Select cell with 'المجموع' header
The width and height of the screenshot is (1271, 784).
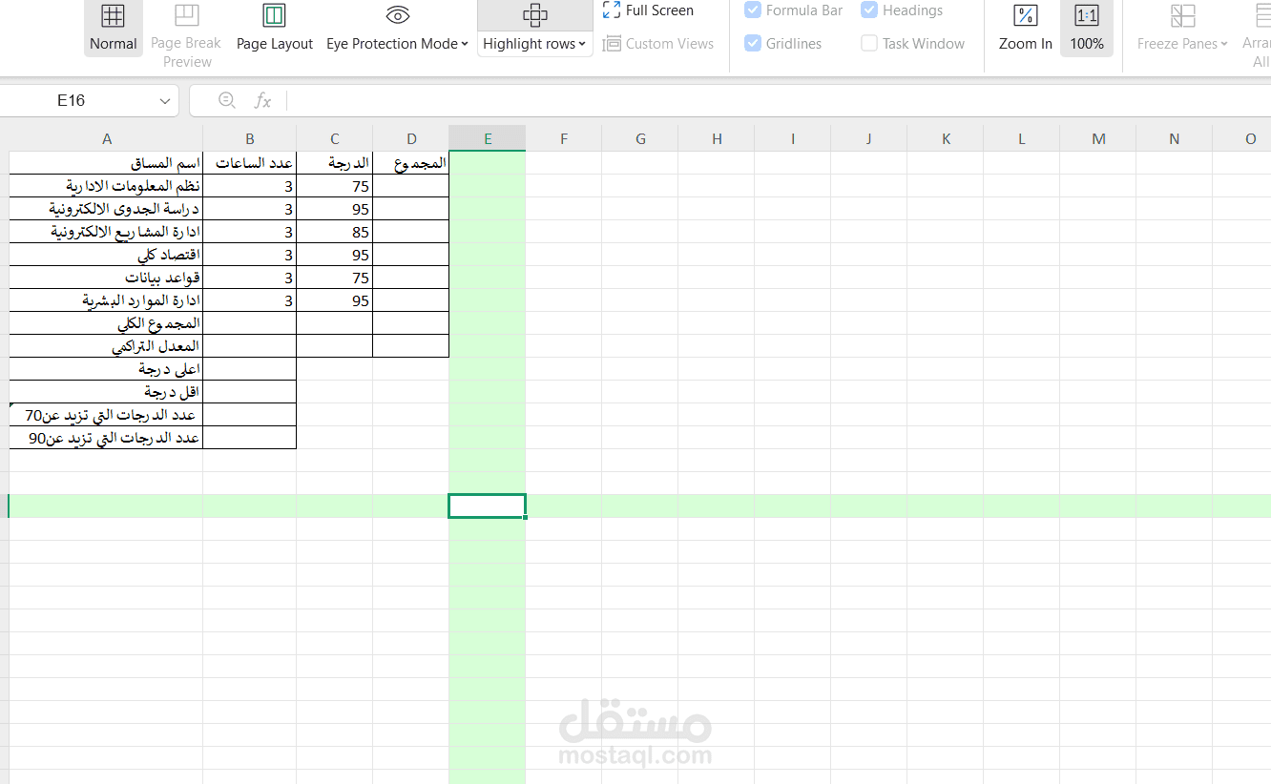point(411,163)
